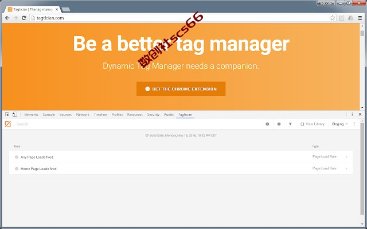The image size is (367, 229).
Task: Focus the Tagtician Search field
Action: 138,124
